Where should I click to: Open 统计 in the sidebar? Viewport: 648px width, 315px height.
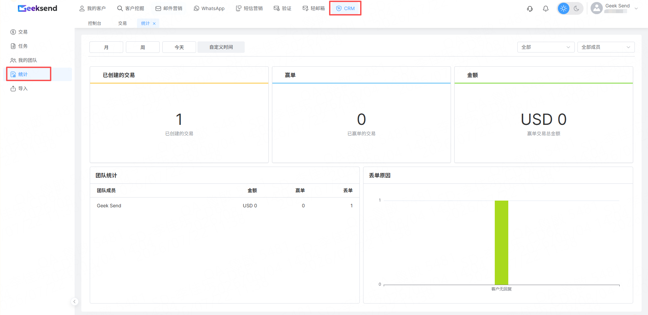[38, 74]
